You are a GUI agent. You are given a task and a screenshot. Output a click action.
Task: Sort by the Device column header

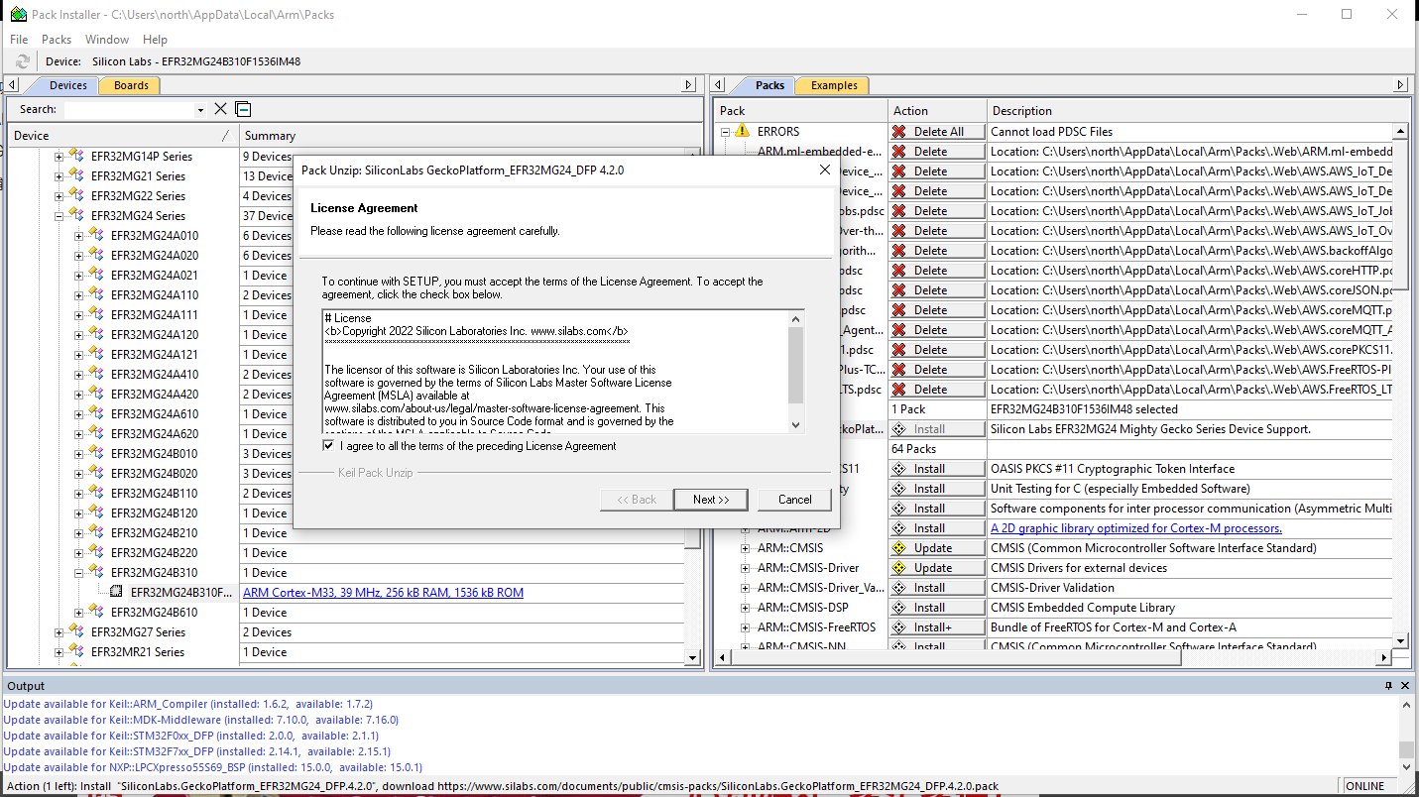click(123, 136)
